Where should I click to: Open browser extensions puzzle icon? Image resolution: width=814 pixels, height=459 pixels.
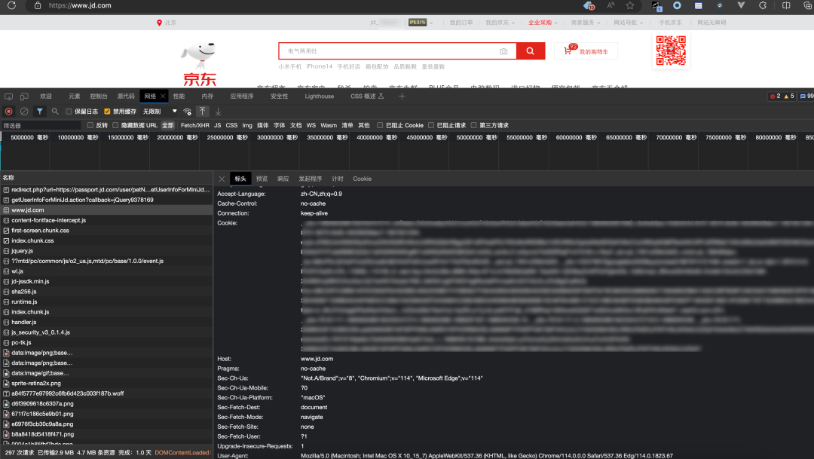pos(763,6)
